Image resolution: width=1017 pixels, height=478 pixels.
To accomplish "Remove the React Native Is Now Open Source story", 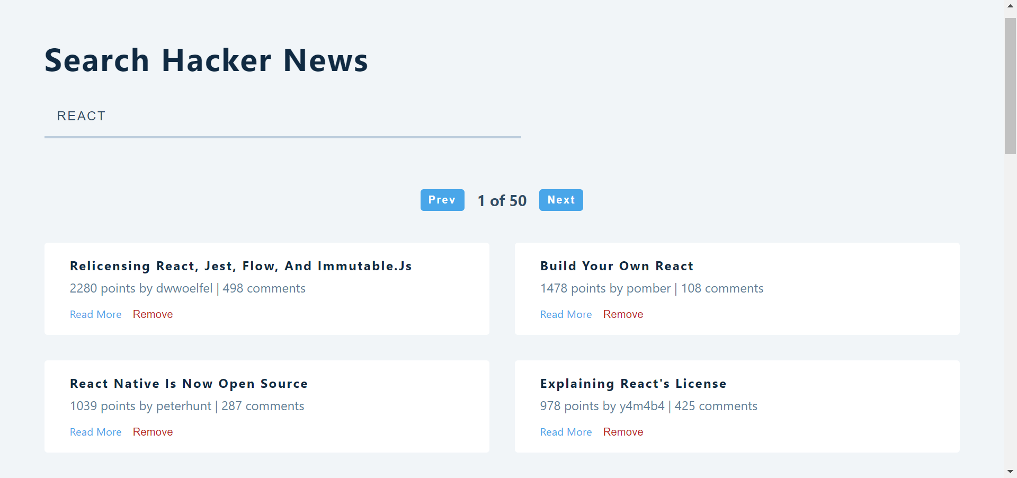I will click(153, 432).
